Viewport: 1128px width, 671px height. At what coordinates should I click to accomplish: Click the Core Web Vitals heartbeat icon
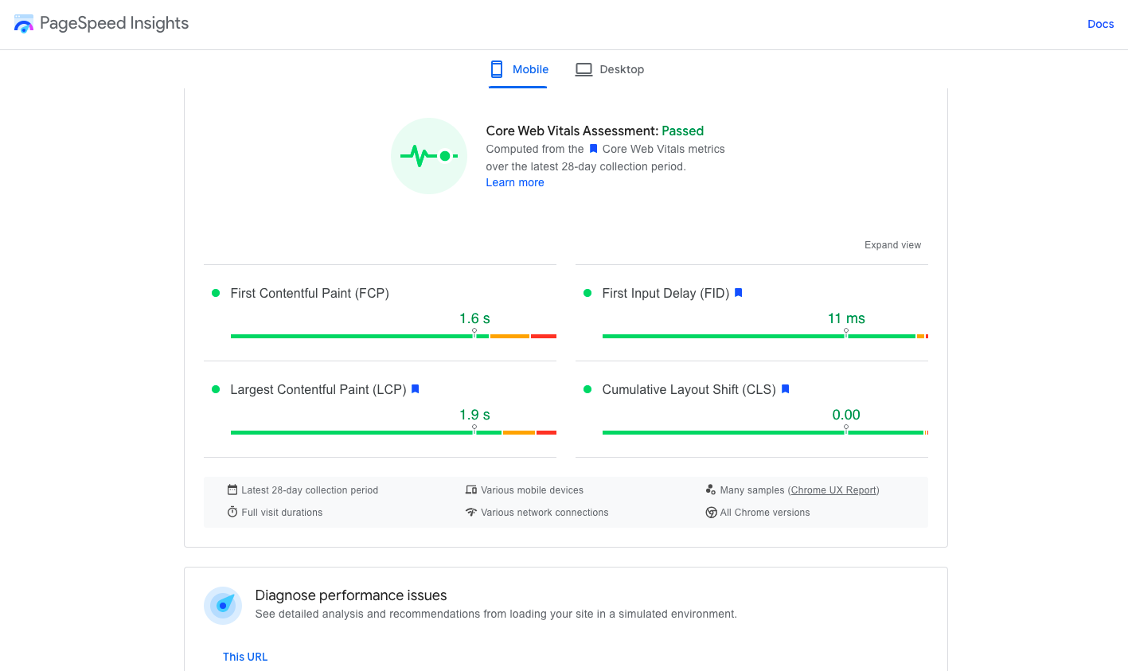[428, 156]
